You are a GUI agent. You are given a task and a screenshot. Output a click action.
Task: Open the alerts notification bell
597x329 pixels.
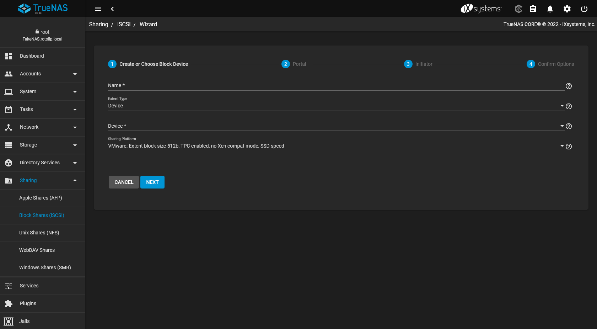point(550,9)
